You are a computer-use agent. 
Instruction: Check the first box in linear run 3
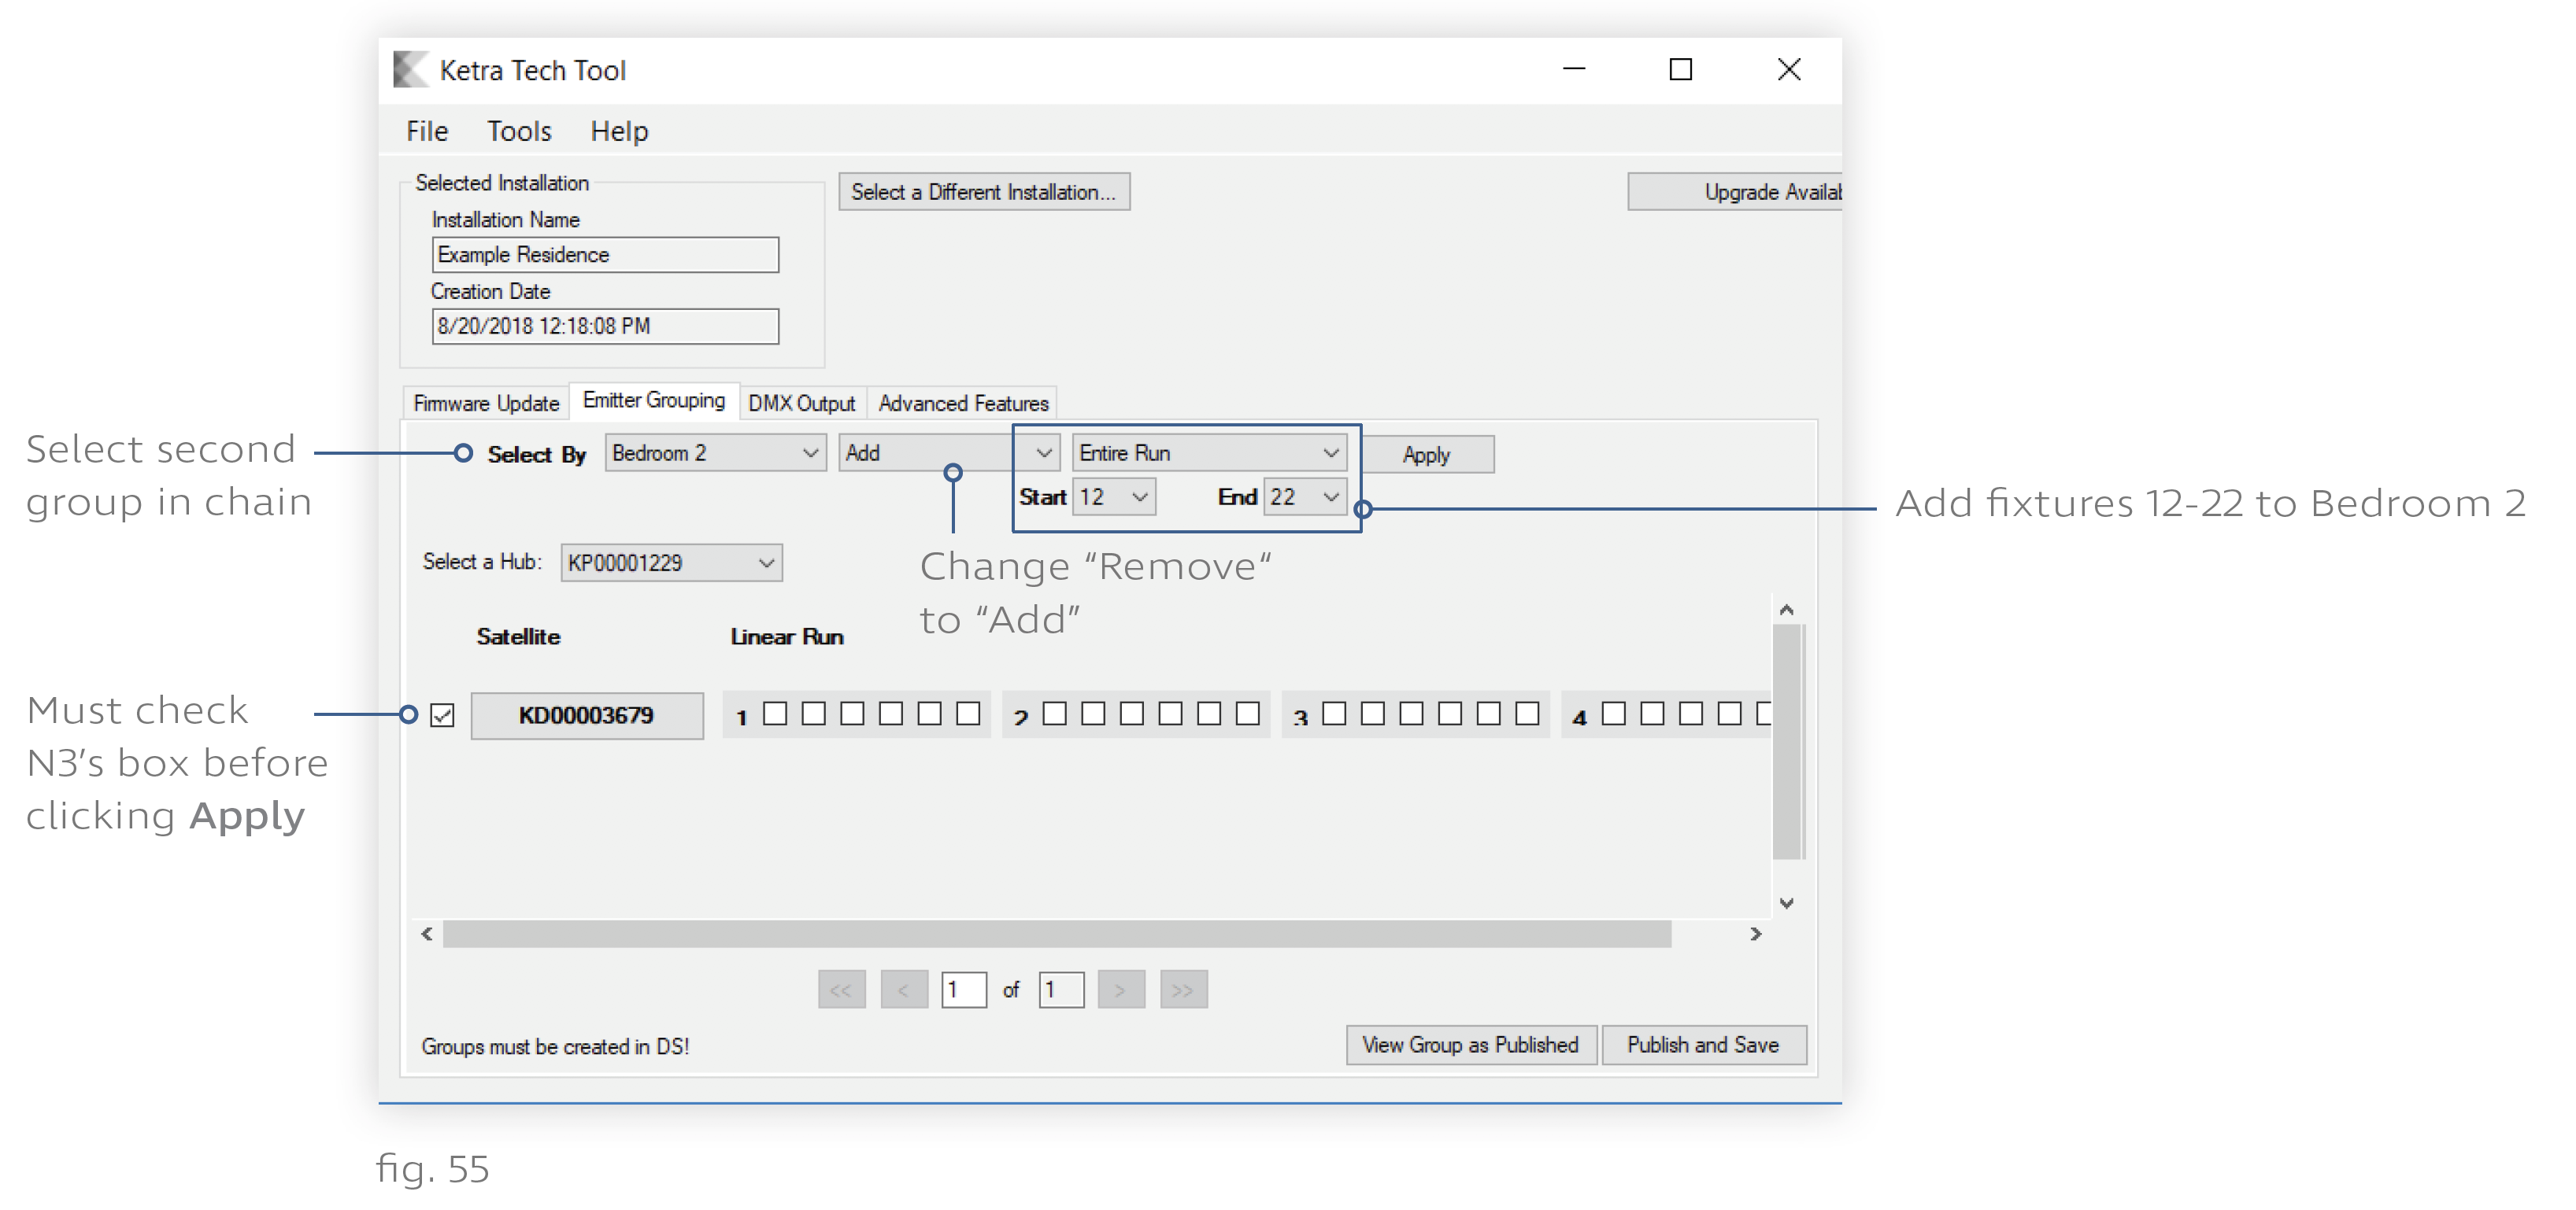point(1334,714)
